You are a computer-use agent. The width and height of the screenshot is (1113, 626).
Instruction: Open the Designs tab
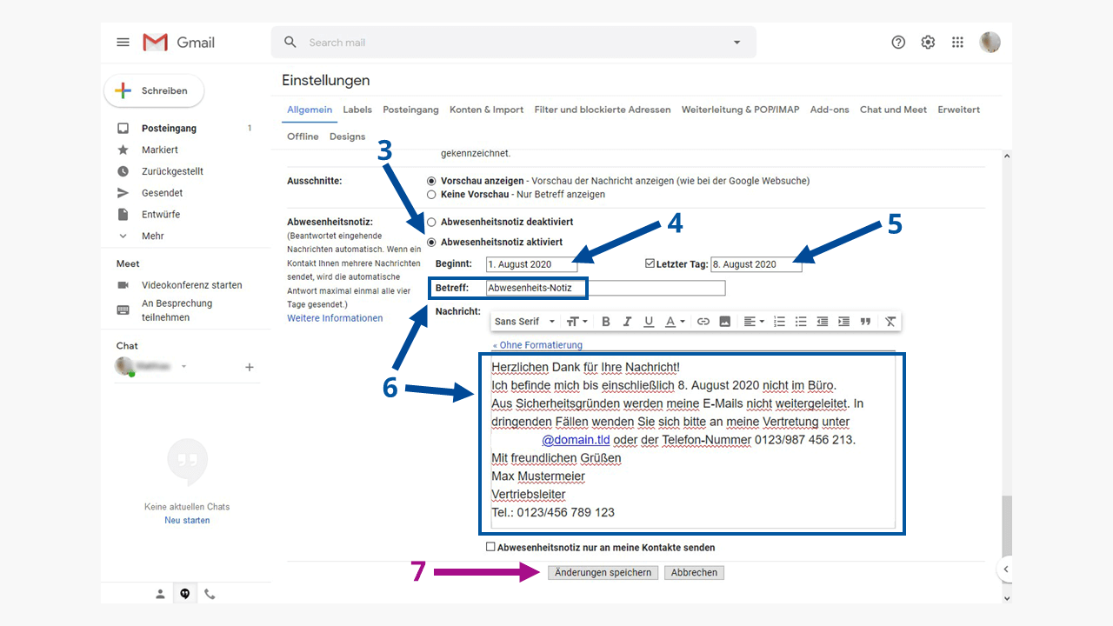[348, 137]
